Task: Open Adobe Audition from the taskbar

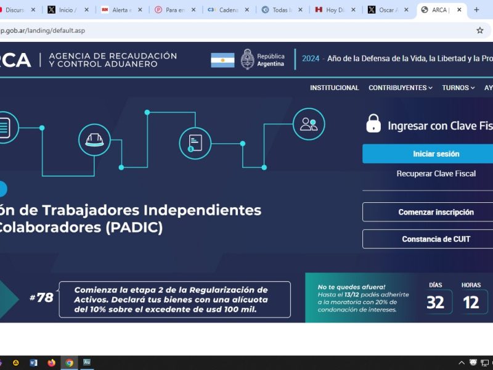Action: coord(87,363)
